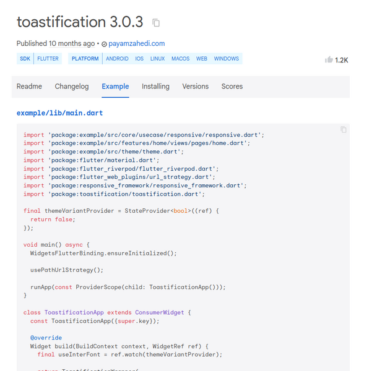Click the 'final useInterFont' code line
The height and width of the screenshot is (371, 372).
point(130,355)
